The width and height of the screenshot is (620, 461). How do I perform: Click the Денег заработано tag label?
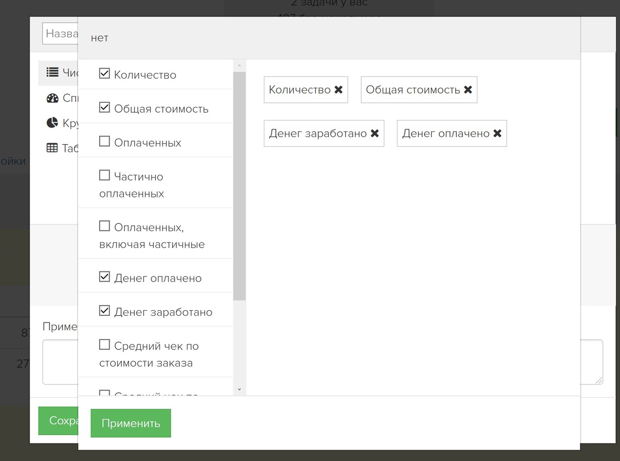coord(318,133)
